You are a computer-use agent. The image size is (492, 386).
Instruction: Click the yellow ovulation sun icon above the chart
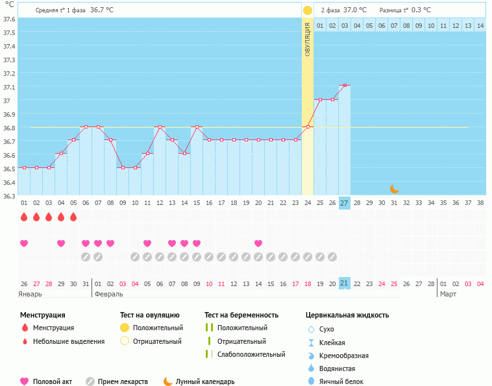coord(308,10)
